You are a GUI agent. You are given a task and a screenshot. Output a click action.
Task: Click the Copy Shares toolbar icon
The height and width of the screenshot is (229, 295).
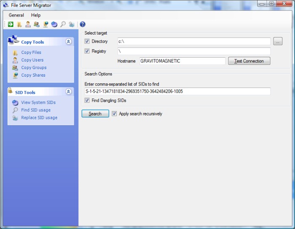coord(46,24)
